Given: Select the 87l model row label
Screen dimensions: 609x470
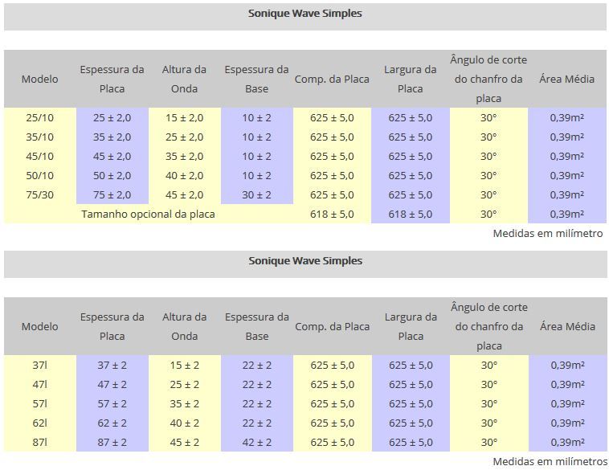Looking at the screenshot, I should coord(39,442).
